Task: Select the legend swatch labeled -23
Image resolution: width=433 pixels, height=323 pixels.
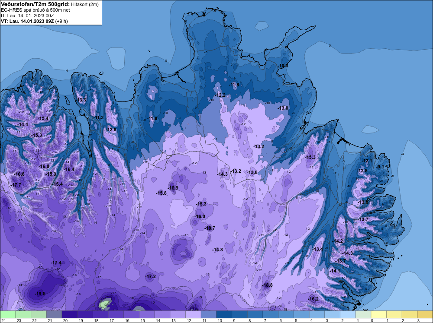Action: pyautogui.click(x=23, y=314)
